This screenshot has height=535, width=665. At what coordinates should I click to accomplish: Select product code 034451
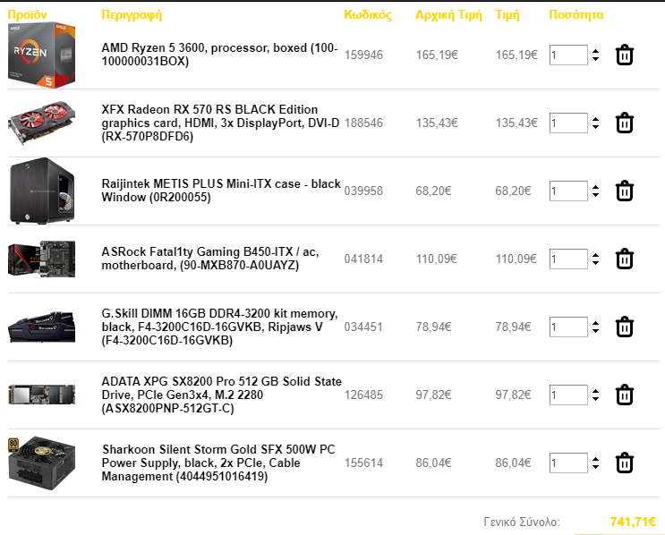pyautogui.click(x=363, y=327)
